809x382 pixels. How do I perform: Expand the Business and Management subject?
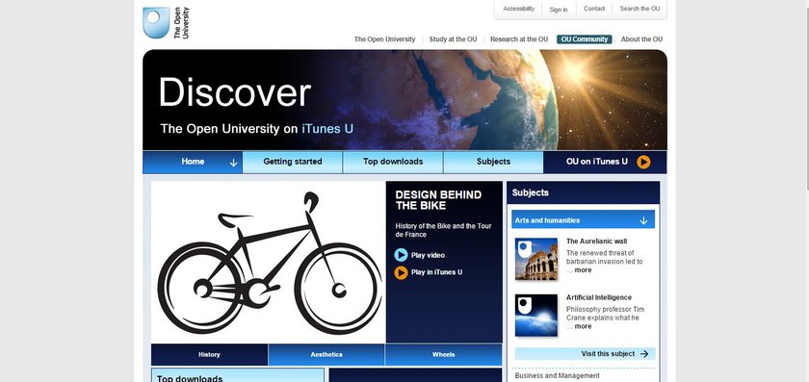click(x=558, y=376)
